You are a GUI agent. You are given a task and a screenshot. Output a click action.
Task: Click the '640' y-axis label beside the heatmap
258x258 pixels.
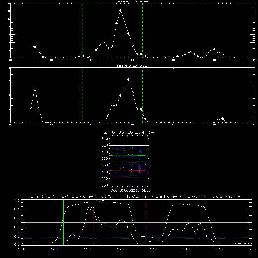(105, 139)
